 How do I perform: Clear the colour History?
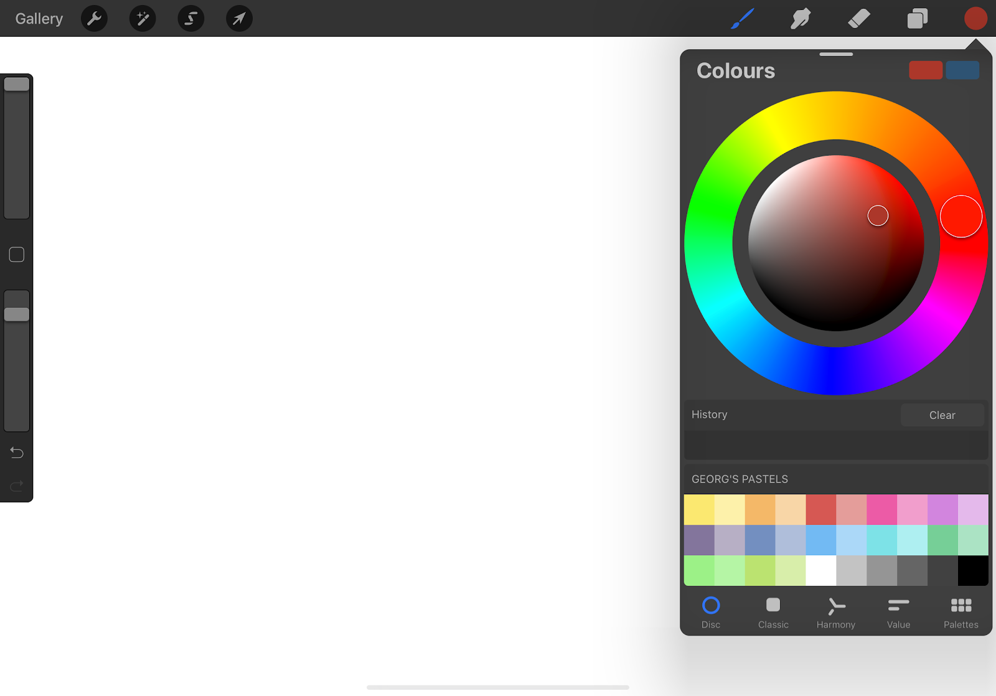[x=942, y=415]
